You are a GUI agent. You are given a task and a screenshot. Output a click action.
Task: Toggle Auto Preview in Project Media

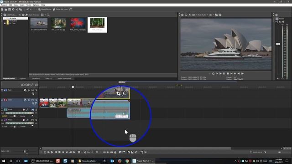pyautogui.click(x=32, y=15)
